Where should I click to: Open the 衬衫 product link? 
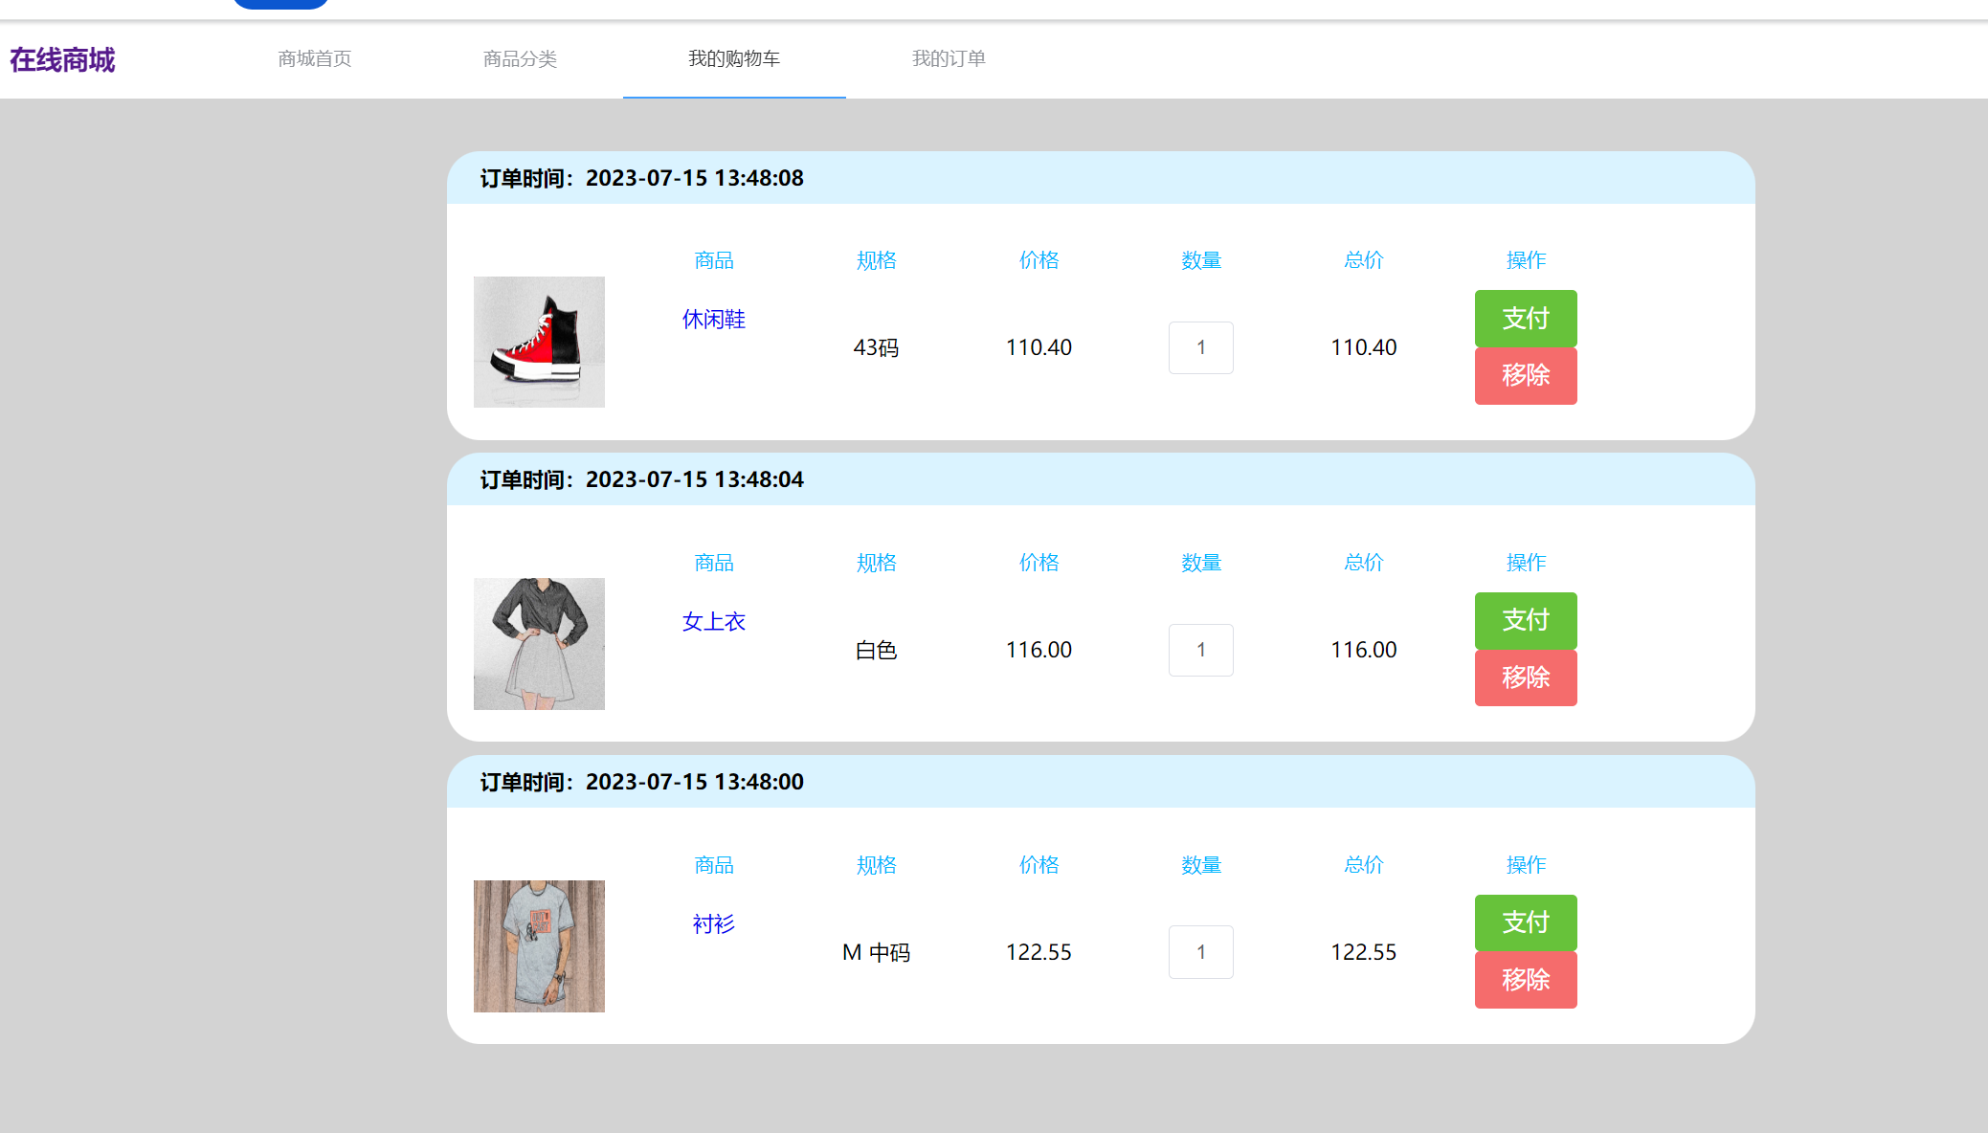[x=713, y=923]
